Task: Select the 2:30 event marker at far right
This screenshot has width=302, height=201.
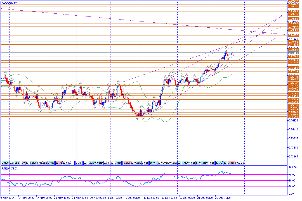Action: [x=242, y=163]
